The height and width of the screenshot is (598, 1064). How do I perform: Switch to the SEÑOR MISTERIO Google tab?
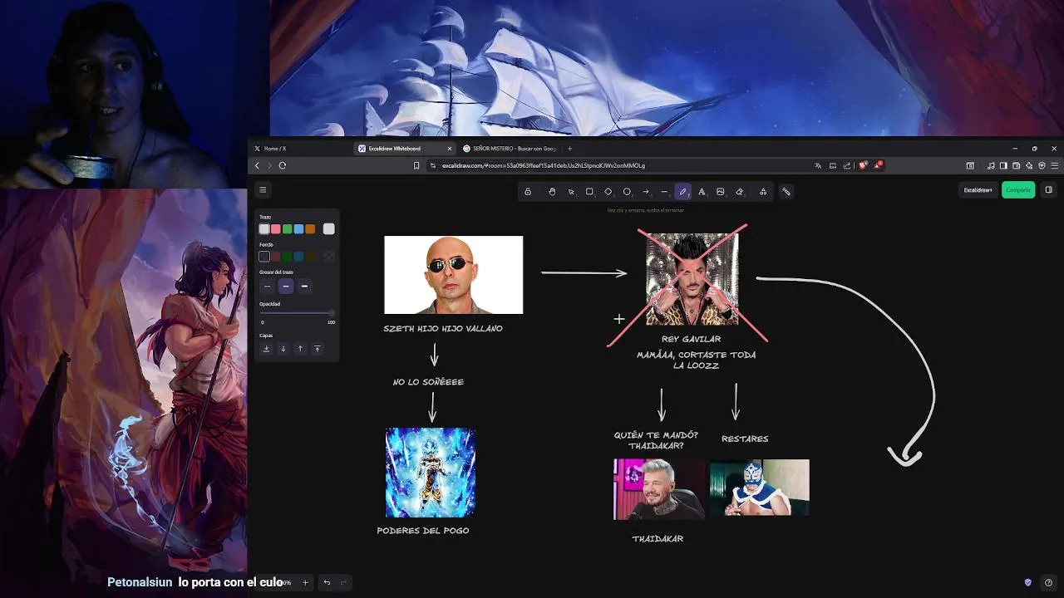tap(510, 149)
